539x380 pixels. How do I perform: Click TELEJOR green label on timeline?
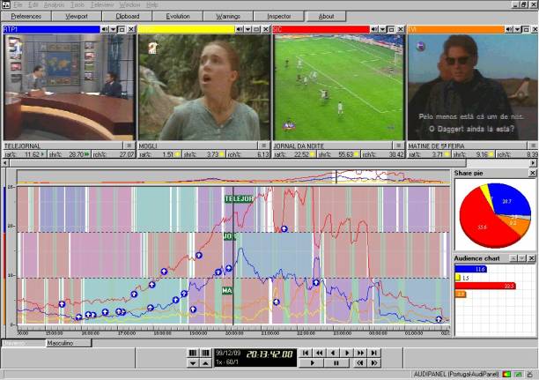240,199
